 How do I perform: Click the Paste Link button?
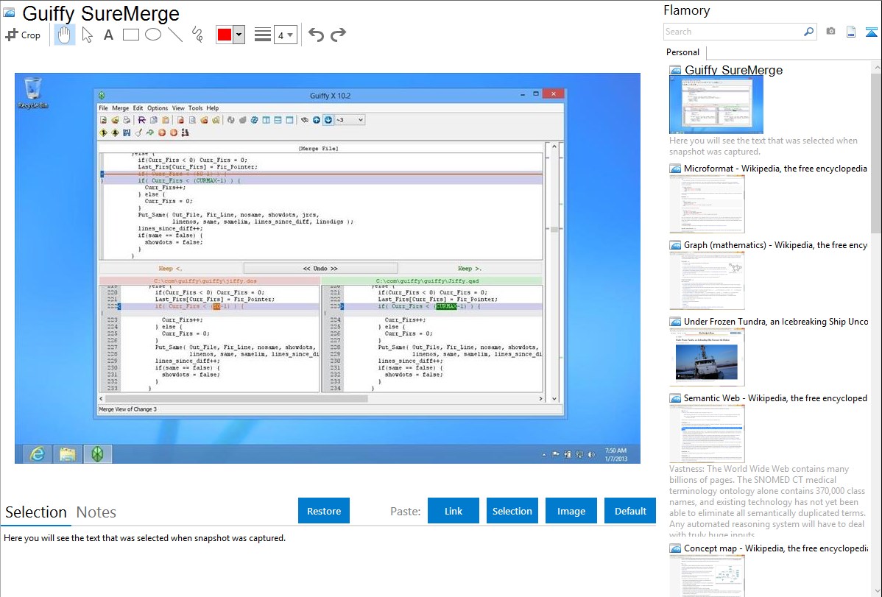pos(454,511)
